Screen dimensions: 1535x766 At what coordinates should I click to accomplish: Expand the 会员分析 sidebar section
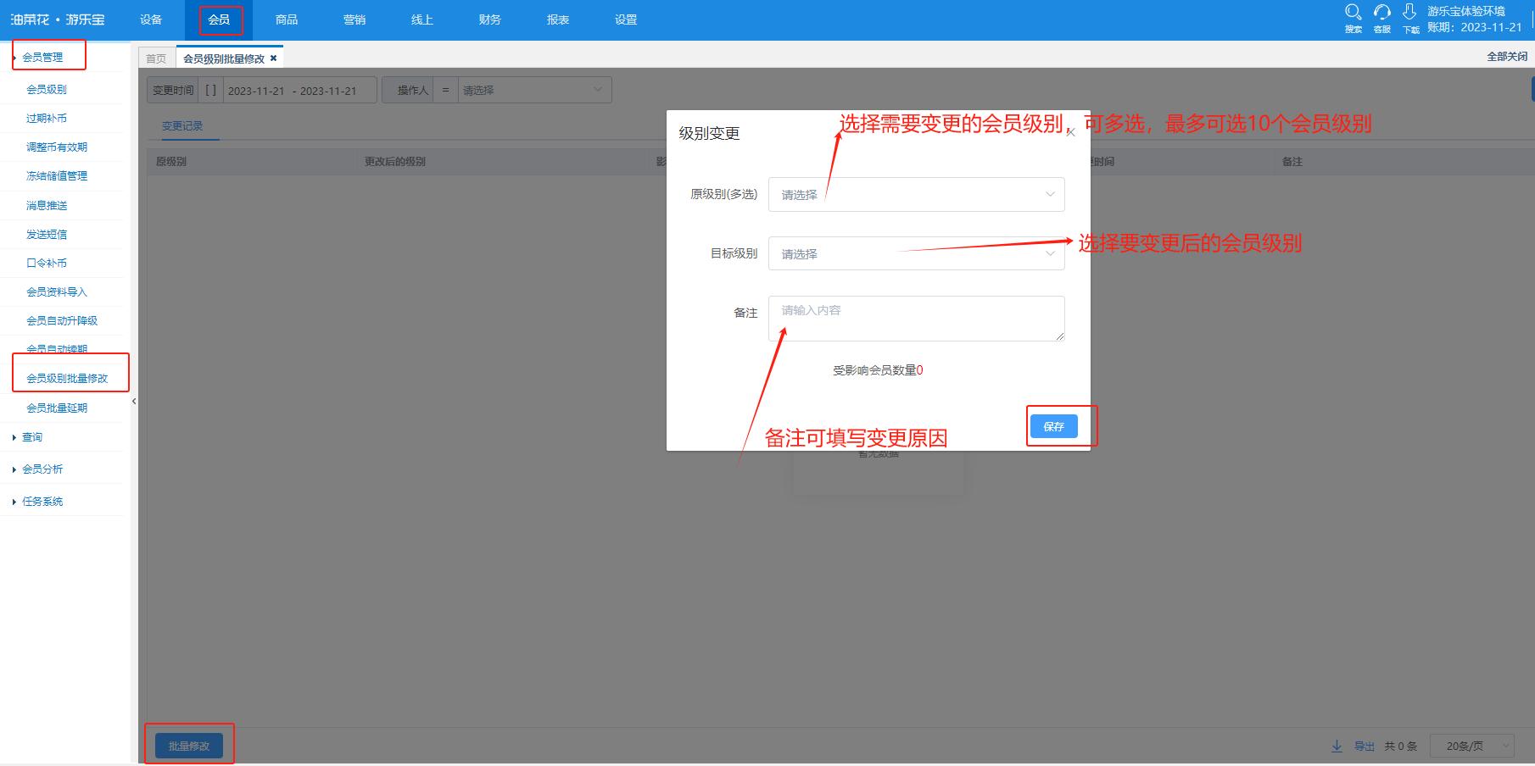coord(42,469)
